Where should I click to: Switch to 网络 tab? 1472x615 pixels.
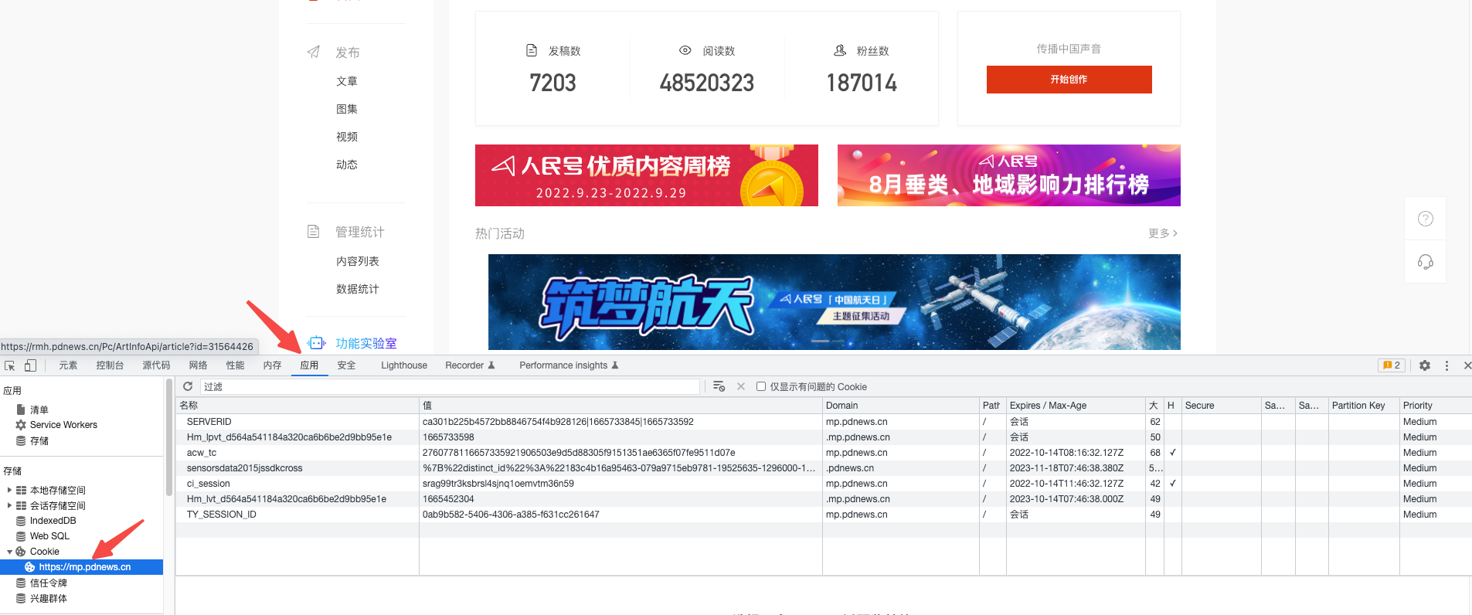click(x=198, y=365)
